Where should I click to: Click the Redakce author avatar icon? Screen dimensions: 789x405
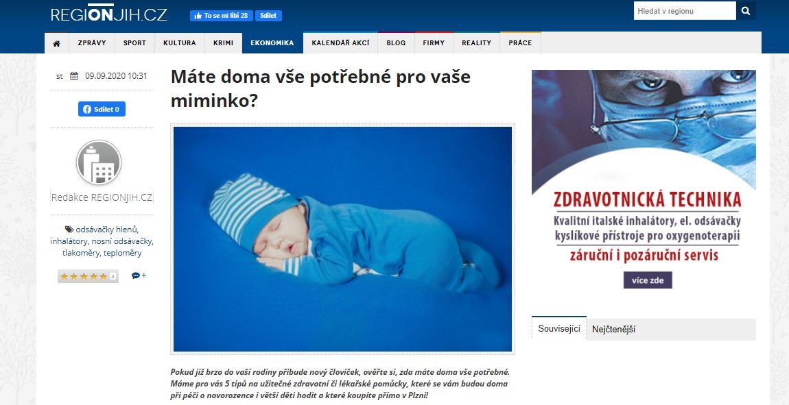99,162
